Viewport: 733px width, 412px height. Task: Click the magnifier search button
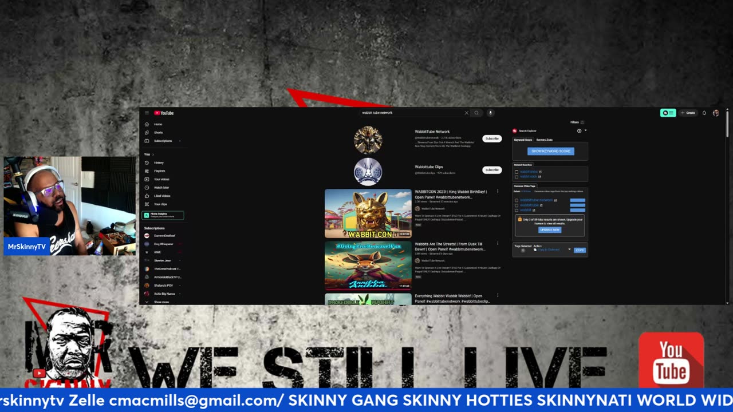[x=476, y=113]
